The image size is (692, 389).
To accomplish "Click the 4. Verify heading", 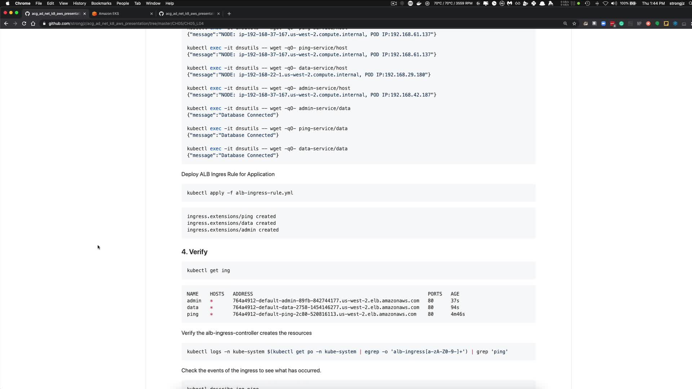I will [x=194, y=252].
